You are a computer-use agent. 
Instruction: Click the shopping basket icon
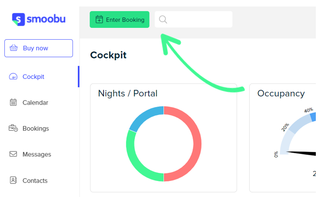pos(14,48)
